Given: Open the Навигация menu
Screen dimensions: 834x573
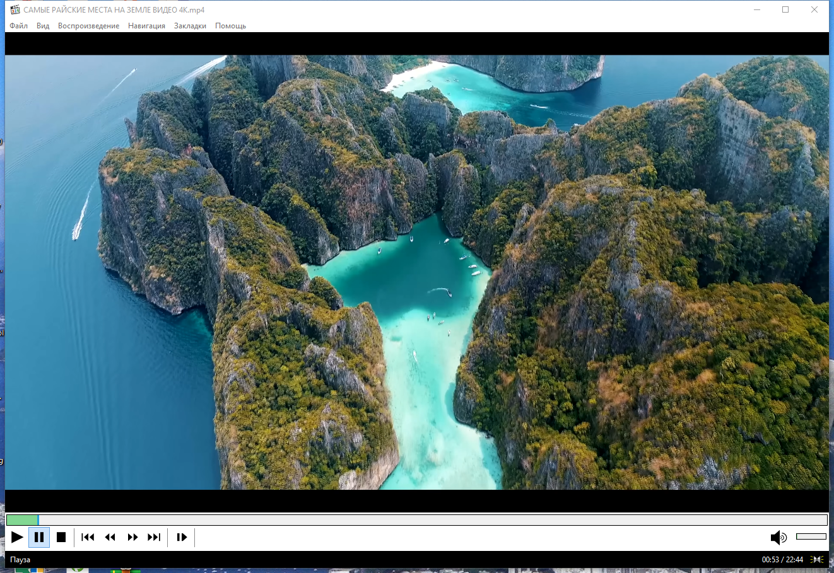Looking at the screenshot, I should tap(146, 26).
